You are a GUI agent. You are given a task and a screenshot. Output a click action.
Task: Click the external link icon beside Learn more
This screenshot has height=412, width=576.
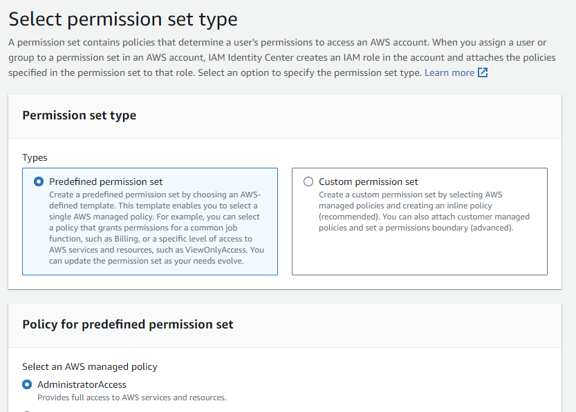[x=483, y=72]
